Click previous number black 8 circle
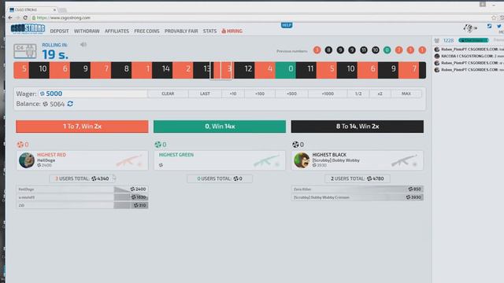Image resolution: width=504 pixels, height=283 pixels. click(x=328, y=50)
